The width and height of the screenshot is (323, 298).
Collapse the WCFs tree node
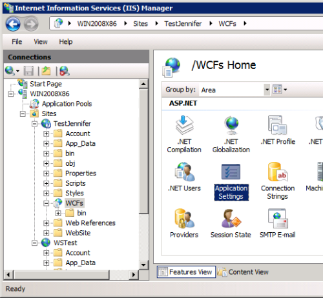(46, 203)
